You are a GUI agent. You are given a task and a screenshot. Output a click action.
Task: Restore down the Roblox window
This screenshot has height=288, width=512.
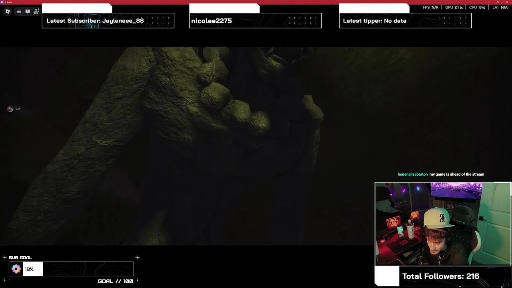click(x=498, y=2)
